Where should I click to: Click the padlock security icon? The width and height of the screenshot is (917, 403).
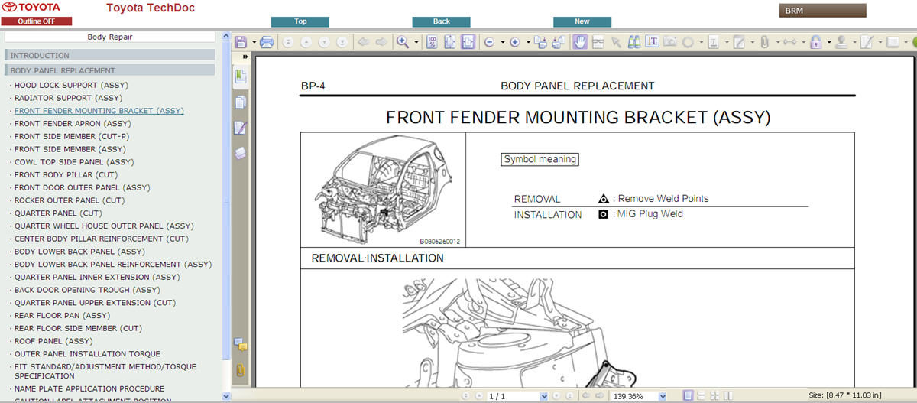816,42
